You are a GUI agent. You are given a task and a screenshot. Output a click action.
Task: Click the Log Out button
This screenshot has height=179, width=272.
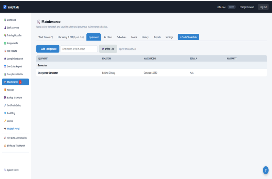(263, 7)
